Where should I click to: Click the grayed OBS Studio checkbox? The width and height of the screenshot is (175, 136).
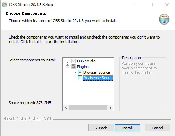73,61
